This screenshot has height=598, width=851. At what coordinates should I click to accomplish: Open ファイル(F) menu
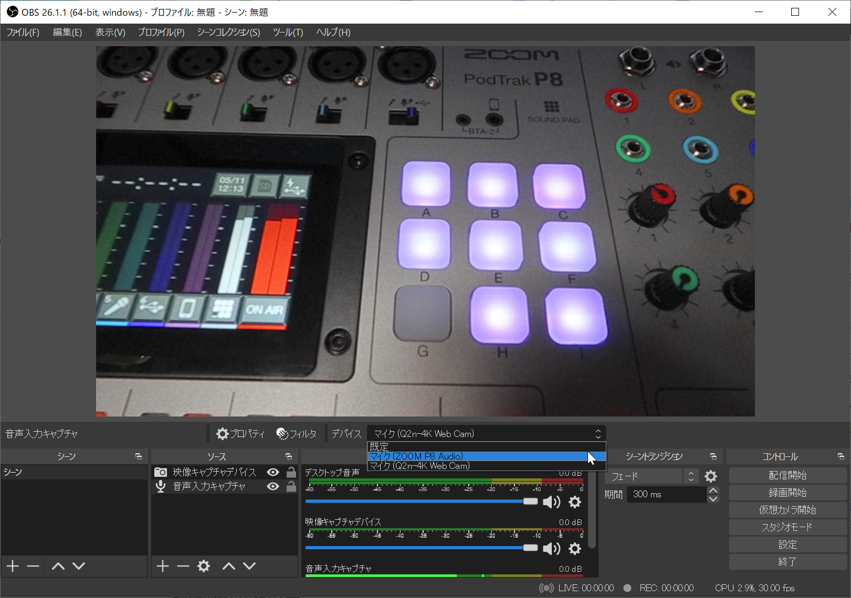coord(23,33)
